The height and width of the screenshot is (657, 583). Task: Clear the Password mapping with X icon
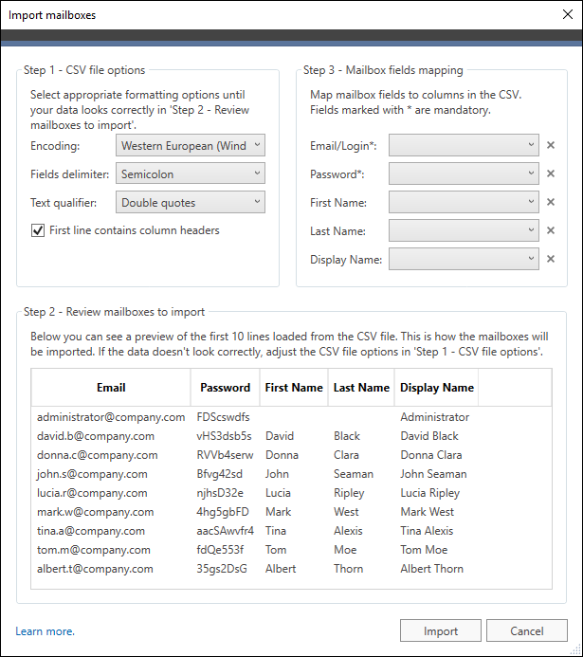(551, 173)
